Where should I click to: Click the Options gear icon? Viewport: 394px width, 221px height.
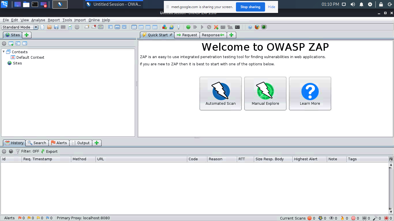pyautogui.click(x=77, y=27)
